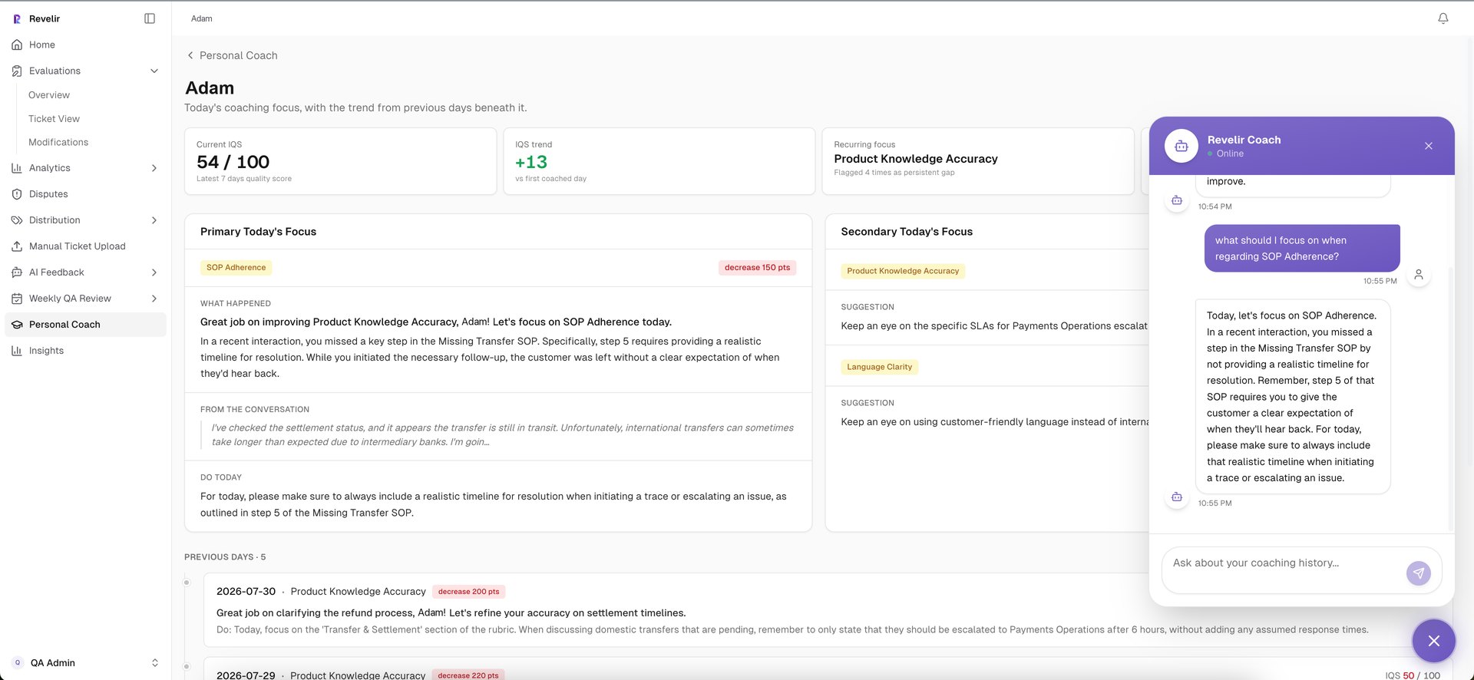The height and width of the screenshot is (680, 1474).
Task: Click the Analytics bar chart icon
Action: click(17, 168)
